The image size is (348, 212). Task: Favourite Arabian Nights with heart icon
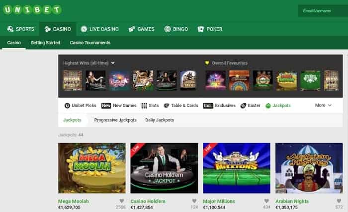(339, 201)
